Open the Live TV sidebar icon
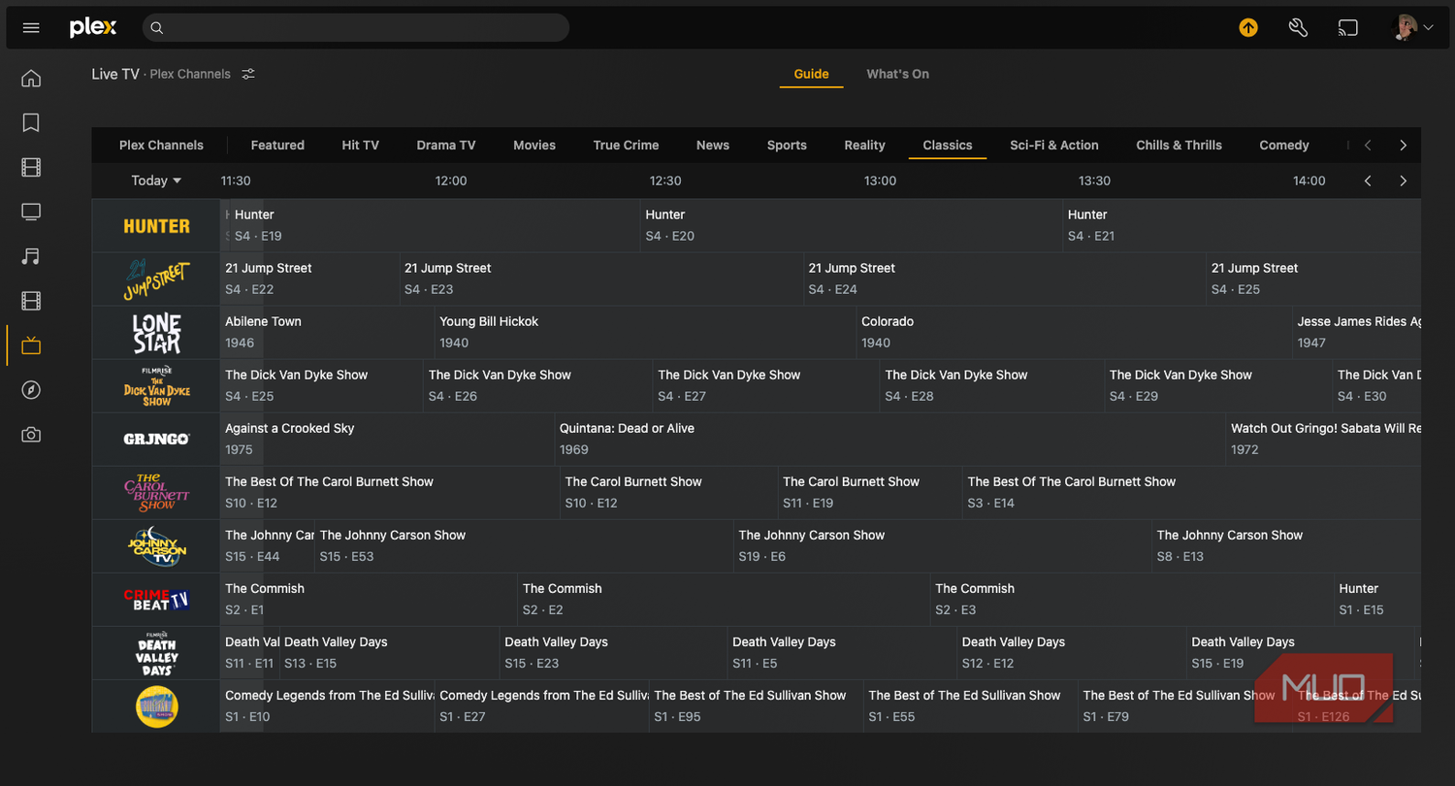The height and width of the screenshot is (786, 1455). pyautogui.click(x=31, y=345)
